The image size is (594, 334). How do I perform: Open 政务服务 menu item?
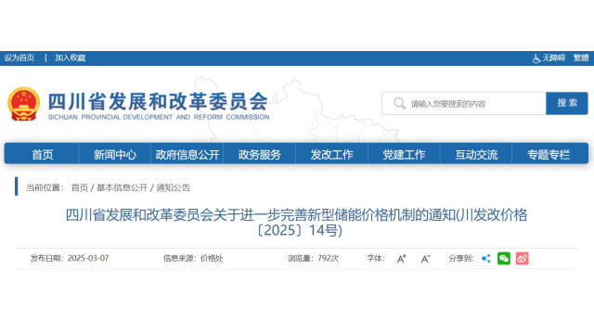tap(260, 154)
